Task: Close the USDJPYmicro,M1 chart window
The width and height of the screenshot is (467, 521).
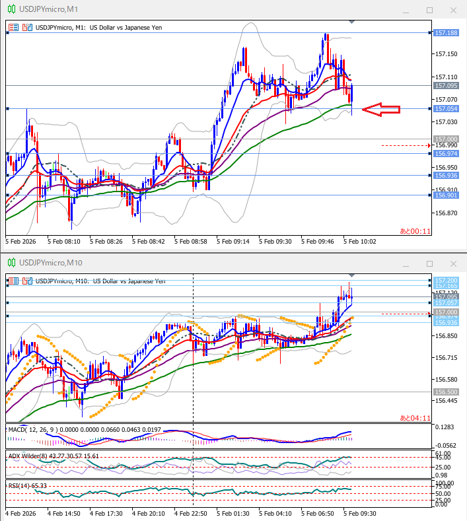Action: point(452,10)
